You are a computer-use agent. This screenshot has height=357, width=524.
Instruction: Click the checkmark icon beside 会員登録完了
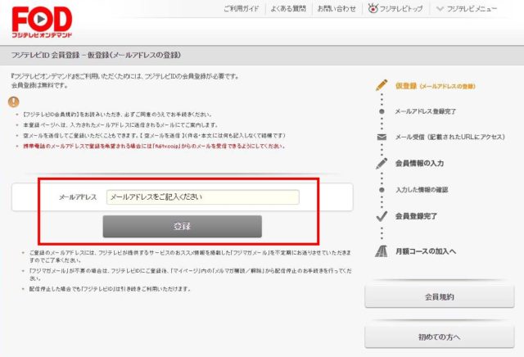pyautogui.click(x=382, y=216)
